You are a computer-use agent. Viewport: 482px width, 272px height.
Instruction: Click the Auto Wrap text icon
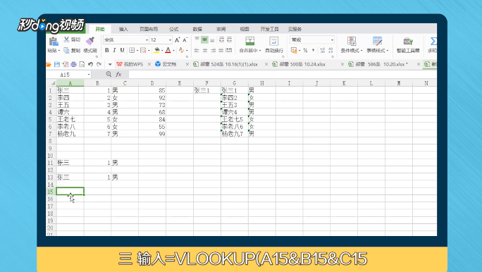[x=273, y=41]
